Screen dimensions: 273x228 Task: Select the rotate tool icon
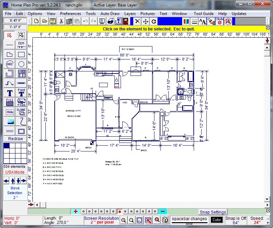(154, 22)
